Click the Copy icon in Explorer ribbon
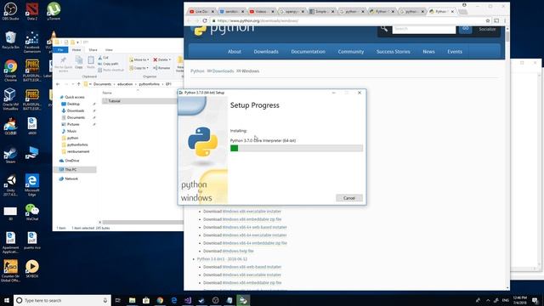The image size is (544, 306). click(79, 62)
